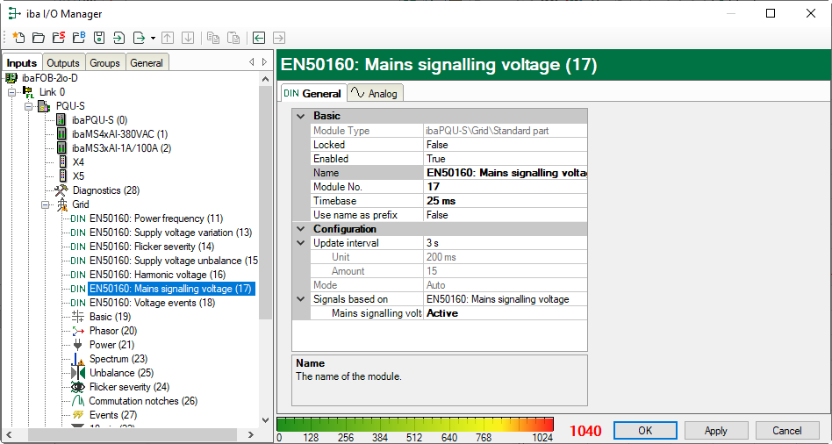Viewport: 832px width, 444px height.
Task: Click the green left arrow navigation icon
Action: [x=259, y=38]
